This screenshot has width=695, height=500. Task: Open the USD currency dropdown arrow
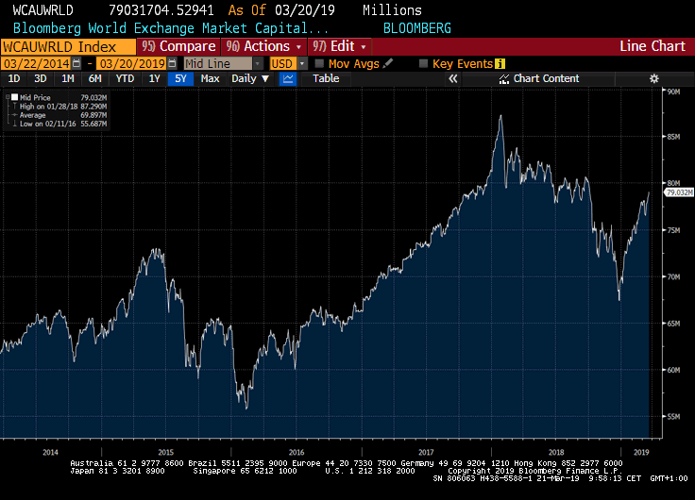point(302,64)
